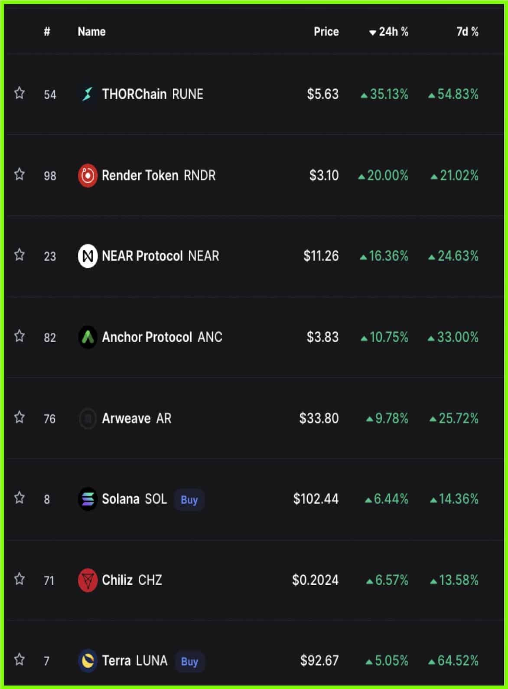Click the THORChain RUNE coin logo

88,94
